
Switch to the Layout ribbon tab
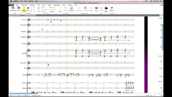coord(49,5)
